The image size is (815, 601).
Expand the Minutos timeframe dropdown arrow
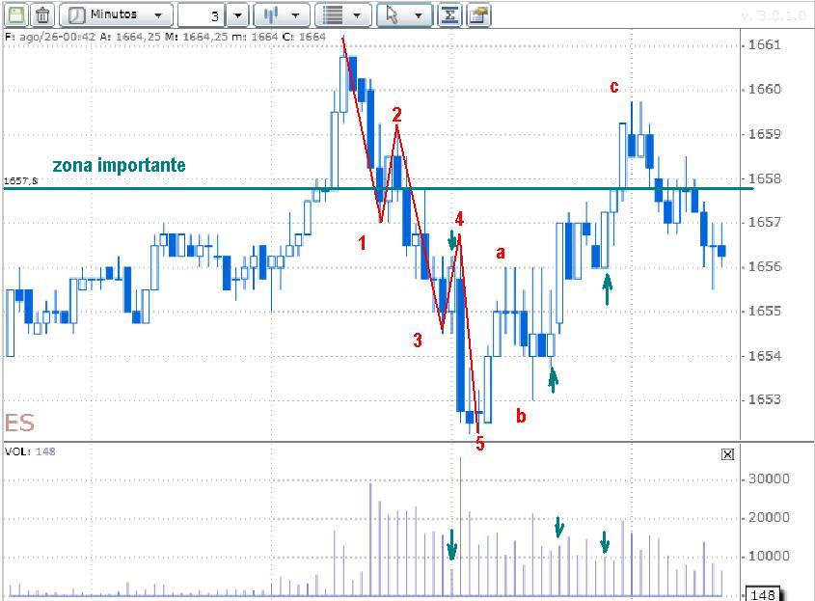(x=158, y=15)
